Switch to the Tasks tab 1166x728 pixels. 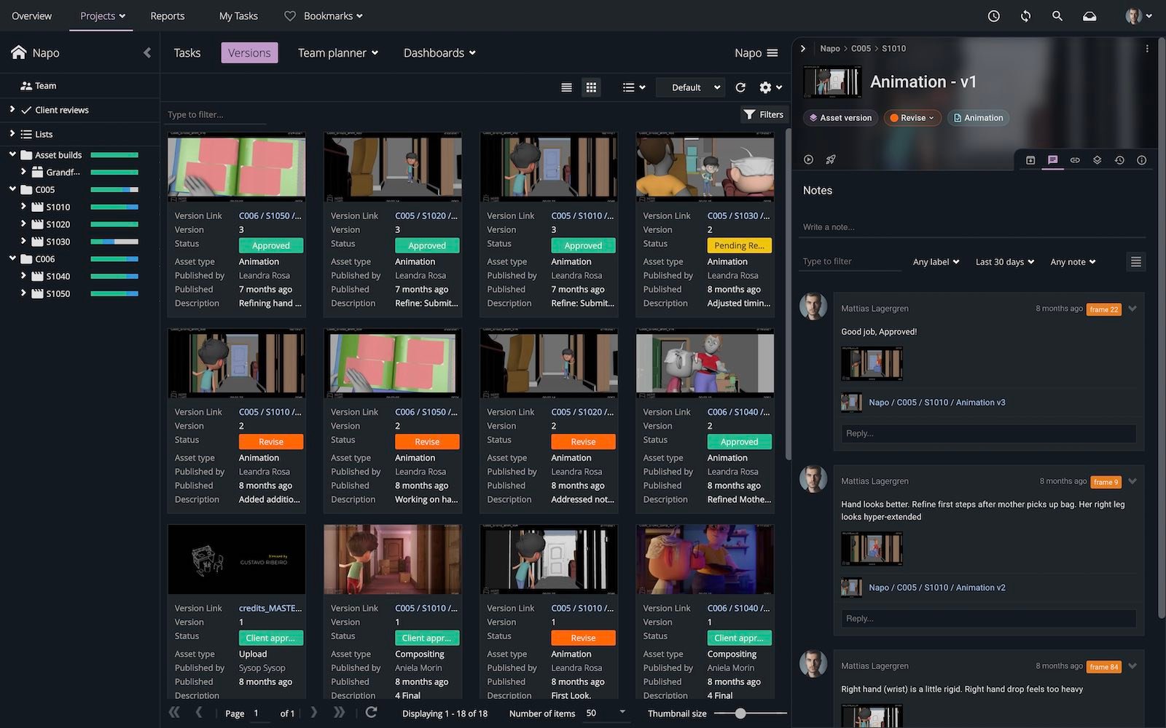click(x=187, y=52)
